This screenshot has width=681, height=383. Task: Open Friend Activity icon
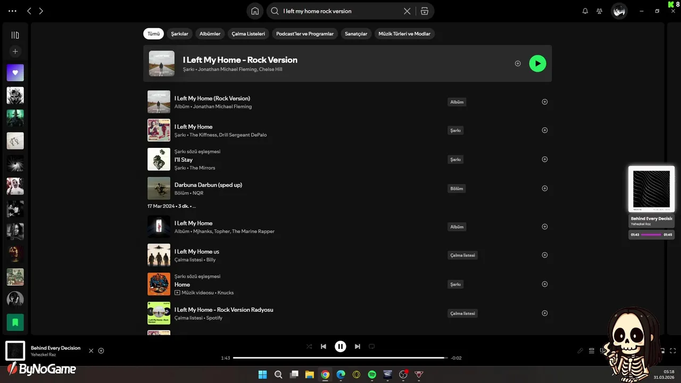click(x=600, y=11)
